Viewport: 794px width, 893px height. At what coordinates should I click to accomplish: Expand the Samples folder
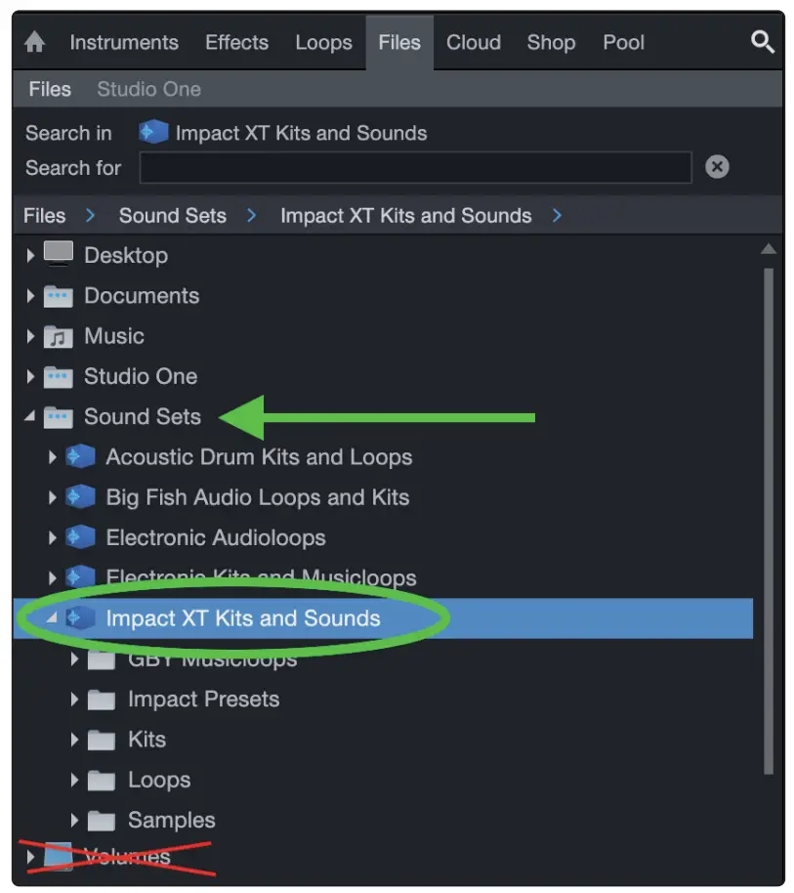tap(74, 821)
